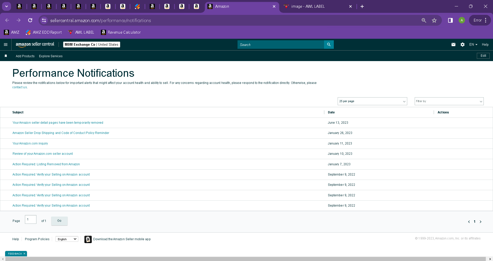Open Program Policies footer link
The height and width of the screenshot is (261, 493).
point(37,239)
